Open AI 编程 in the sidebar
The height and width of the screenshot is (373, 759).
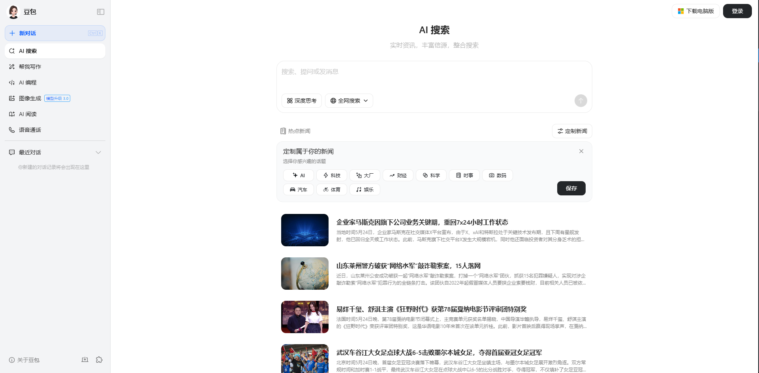(55, 82)
